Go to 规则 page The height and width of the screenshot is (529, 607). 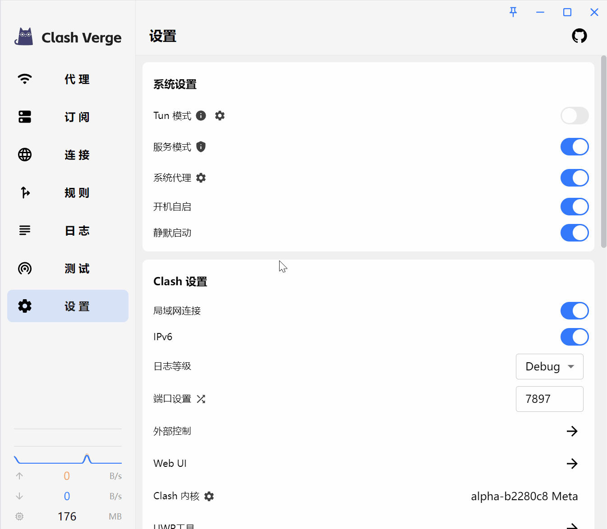[x=68, y=192]
